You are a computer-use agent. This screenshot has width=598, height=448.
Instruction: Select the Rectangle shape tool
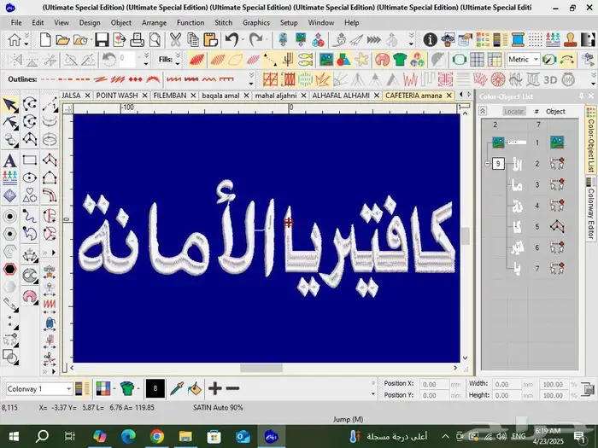[30, 160]
